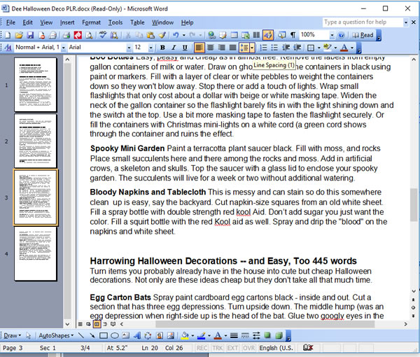420x357 pixels.
Task: Open the Zoom 100% dropdown
Action: (332, 35)
